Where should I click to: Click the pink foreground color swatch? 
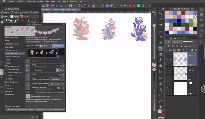point(160,111)
